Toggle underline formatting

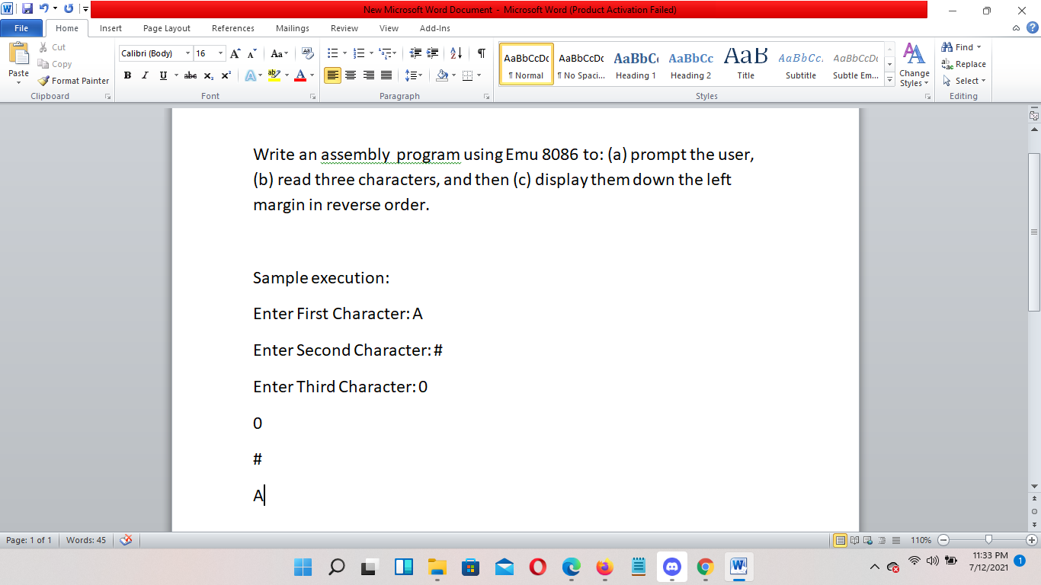pos(162,75)
